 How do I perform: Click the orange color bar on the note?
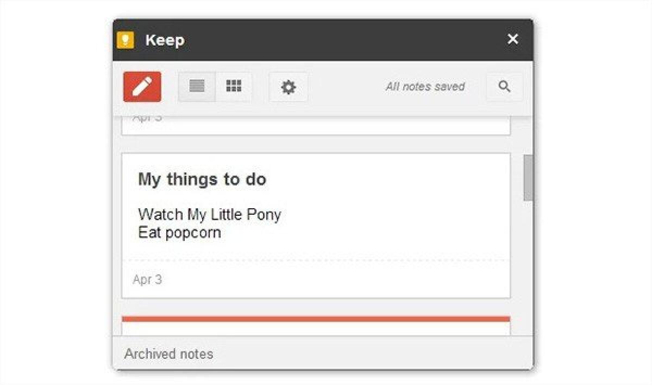point(315,319)
